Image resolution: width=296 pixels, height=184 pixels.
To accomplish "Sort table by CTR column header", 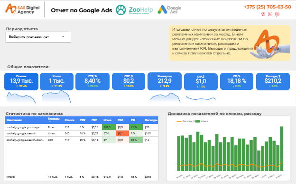I will pyautogui.click(x=83, y=120).
